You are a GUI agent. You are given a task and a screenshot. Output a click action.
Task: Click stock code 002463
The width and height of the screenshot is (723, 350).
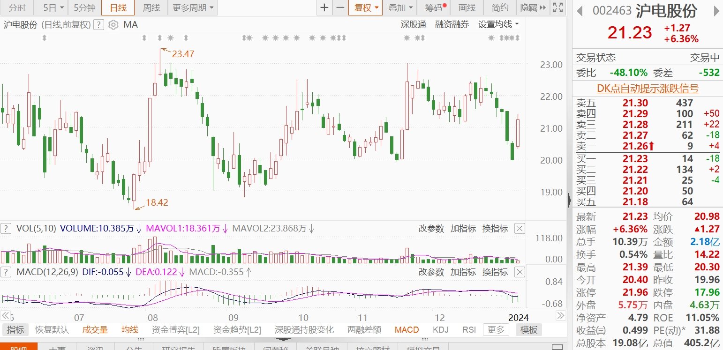pos(612,11)
